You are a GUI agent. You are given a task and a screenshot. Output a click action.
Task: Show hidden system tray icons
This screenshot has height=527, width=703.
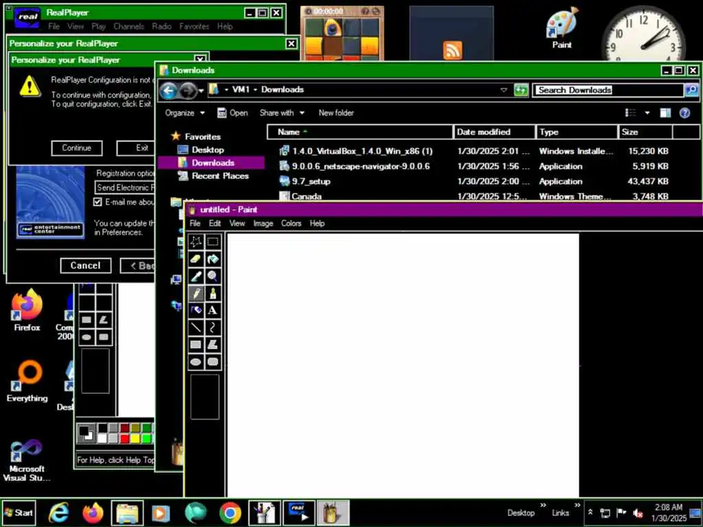coord(590,512)
